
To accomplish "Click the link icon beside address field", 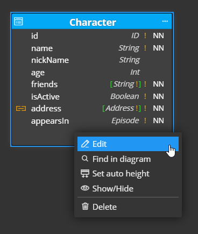I will tap(21, 109).
